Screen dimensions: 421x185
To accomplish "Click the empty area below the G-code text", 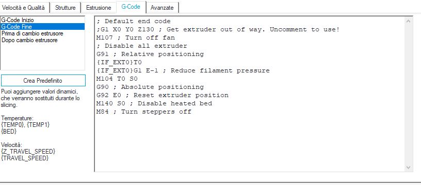I will [250, 143].
